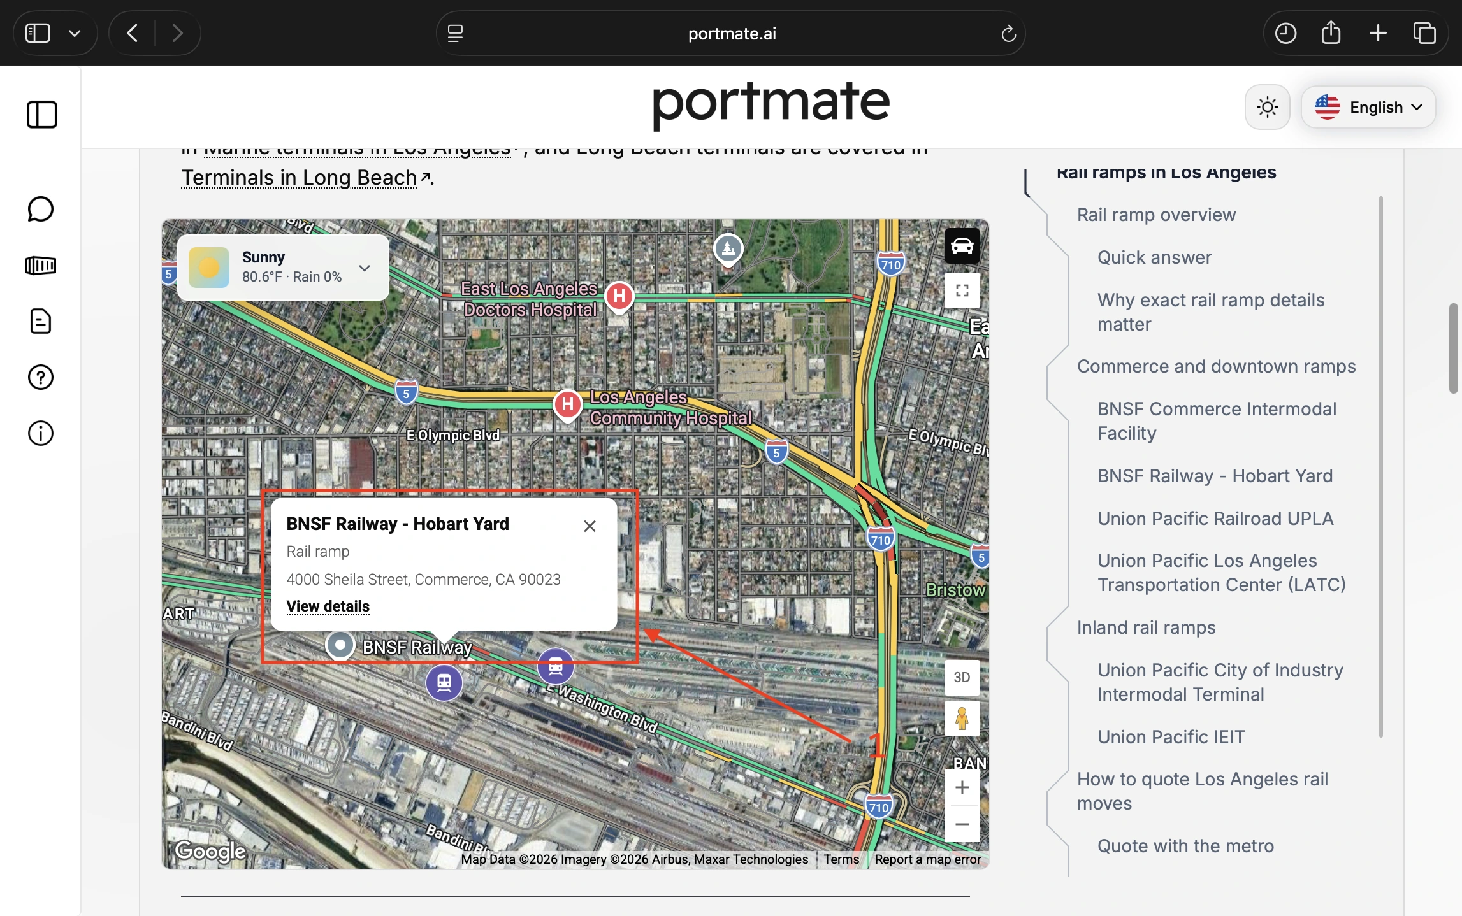Open BNSF Commerce Intermodal Facility entry
1462x916 pixels.
point(1217,421)
